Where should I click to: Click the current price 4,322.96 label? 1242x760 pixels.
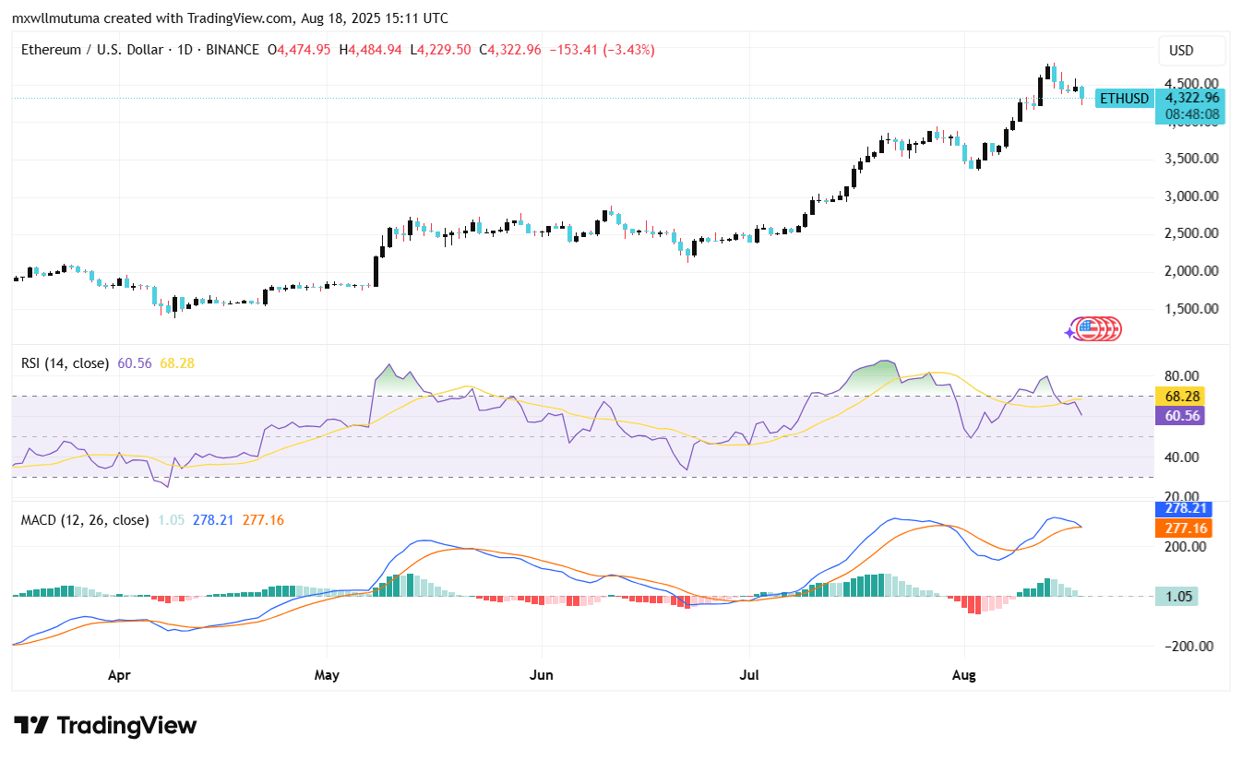[x=1192, y=98]
